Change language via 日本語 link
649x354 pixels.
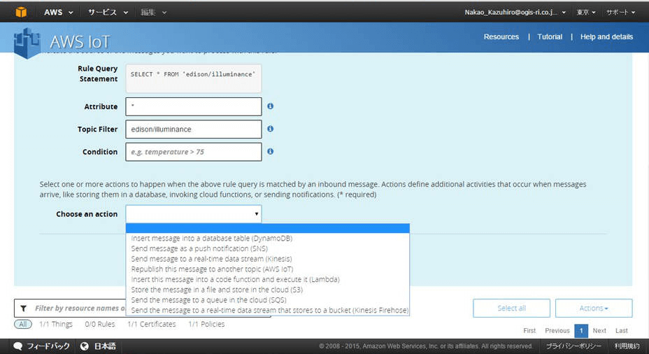[x=105, y=346]
